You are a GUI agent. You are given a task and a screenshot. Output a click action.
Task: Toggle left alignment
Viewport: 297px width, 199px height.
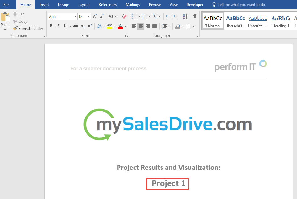click(x=134, y=26)
